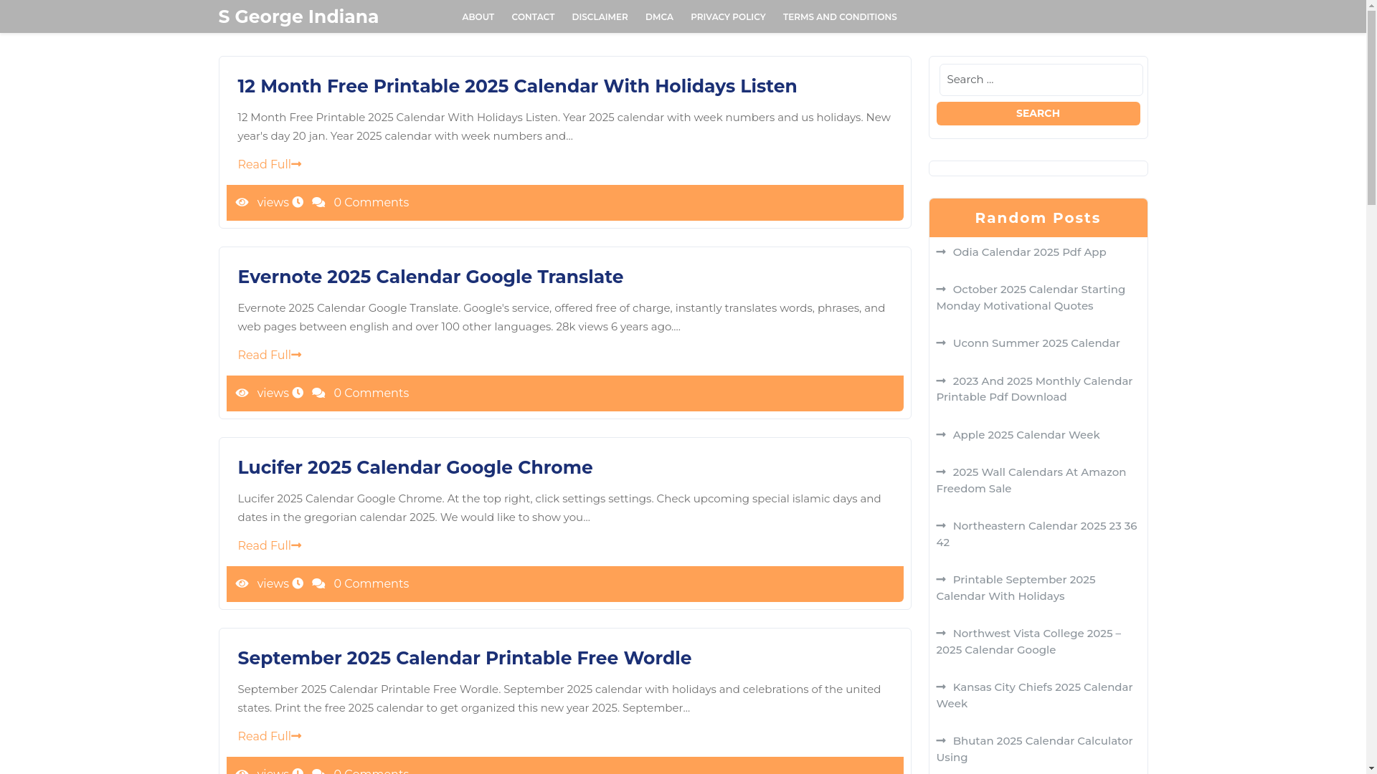Click arrow icon beside Odia Calendar 2025 Pdf App
The height and width of the screenshot is (774, 1377).
point(941,252)
